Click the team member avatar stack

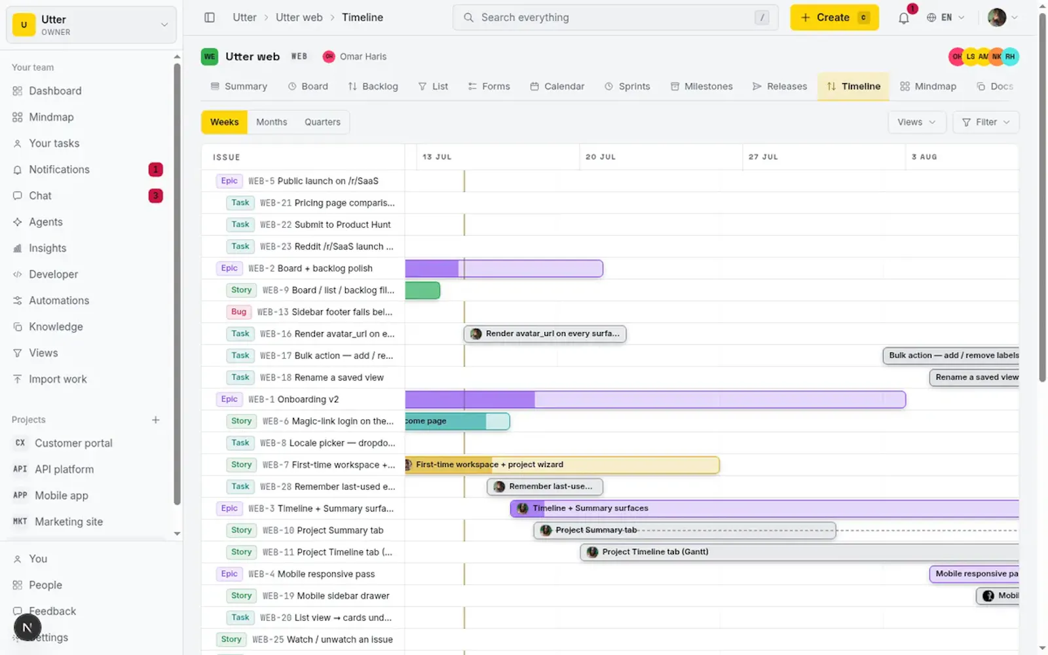(983, 56)
